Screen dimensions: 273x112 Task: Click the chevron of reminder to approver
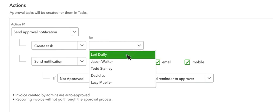[x=209, y=78]
